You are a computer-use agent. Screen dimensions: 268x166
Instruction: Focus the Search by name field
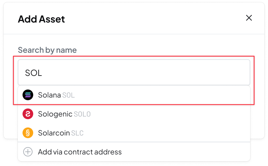pos(133,73)
